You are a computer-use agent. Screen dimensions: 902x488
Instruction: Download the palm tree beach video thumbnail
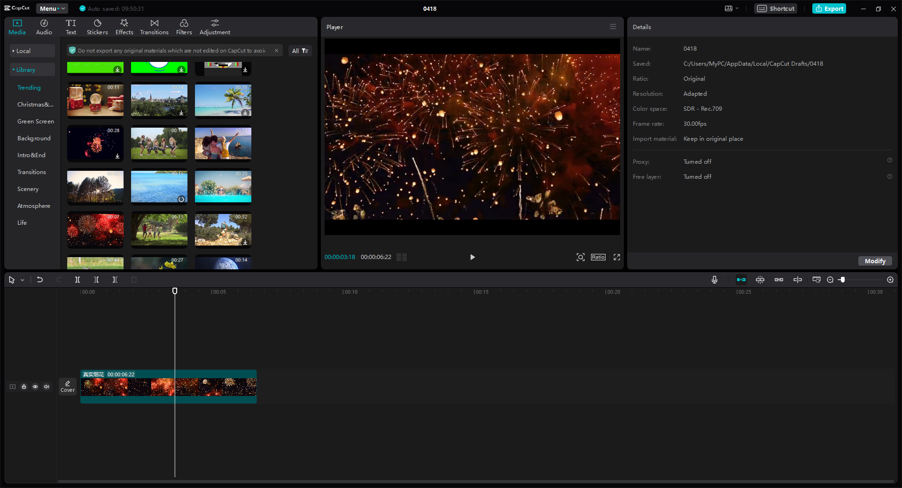point(245,113)
